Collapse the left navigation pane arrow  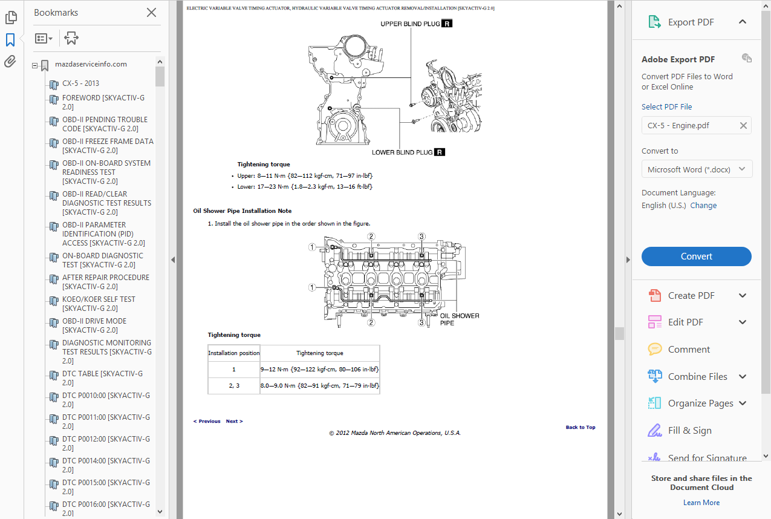[x=172, y=259]
